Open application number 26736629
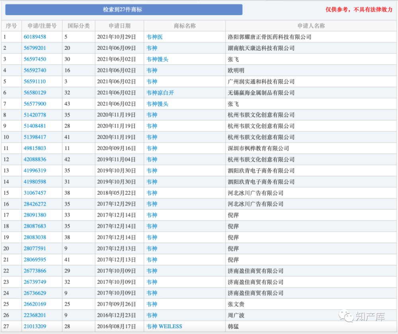 point(35,293)
